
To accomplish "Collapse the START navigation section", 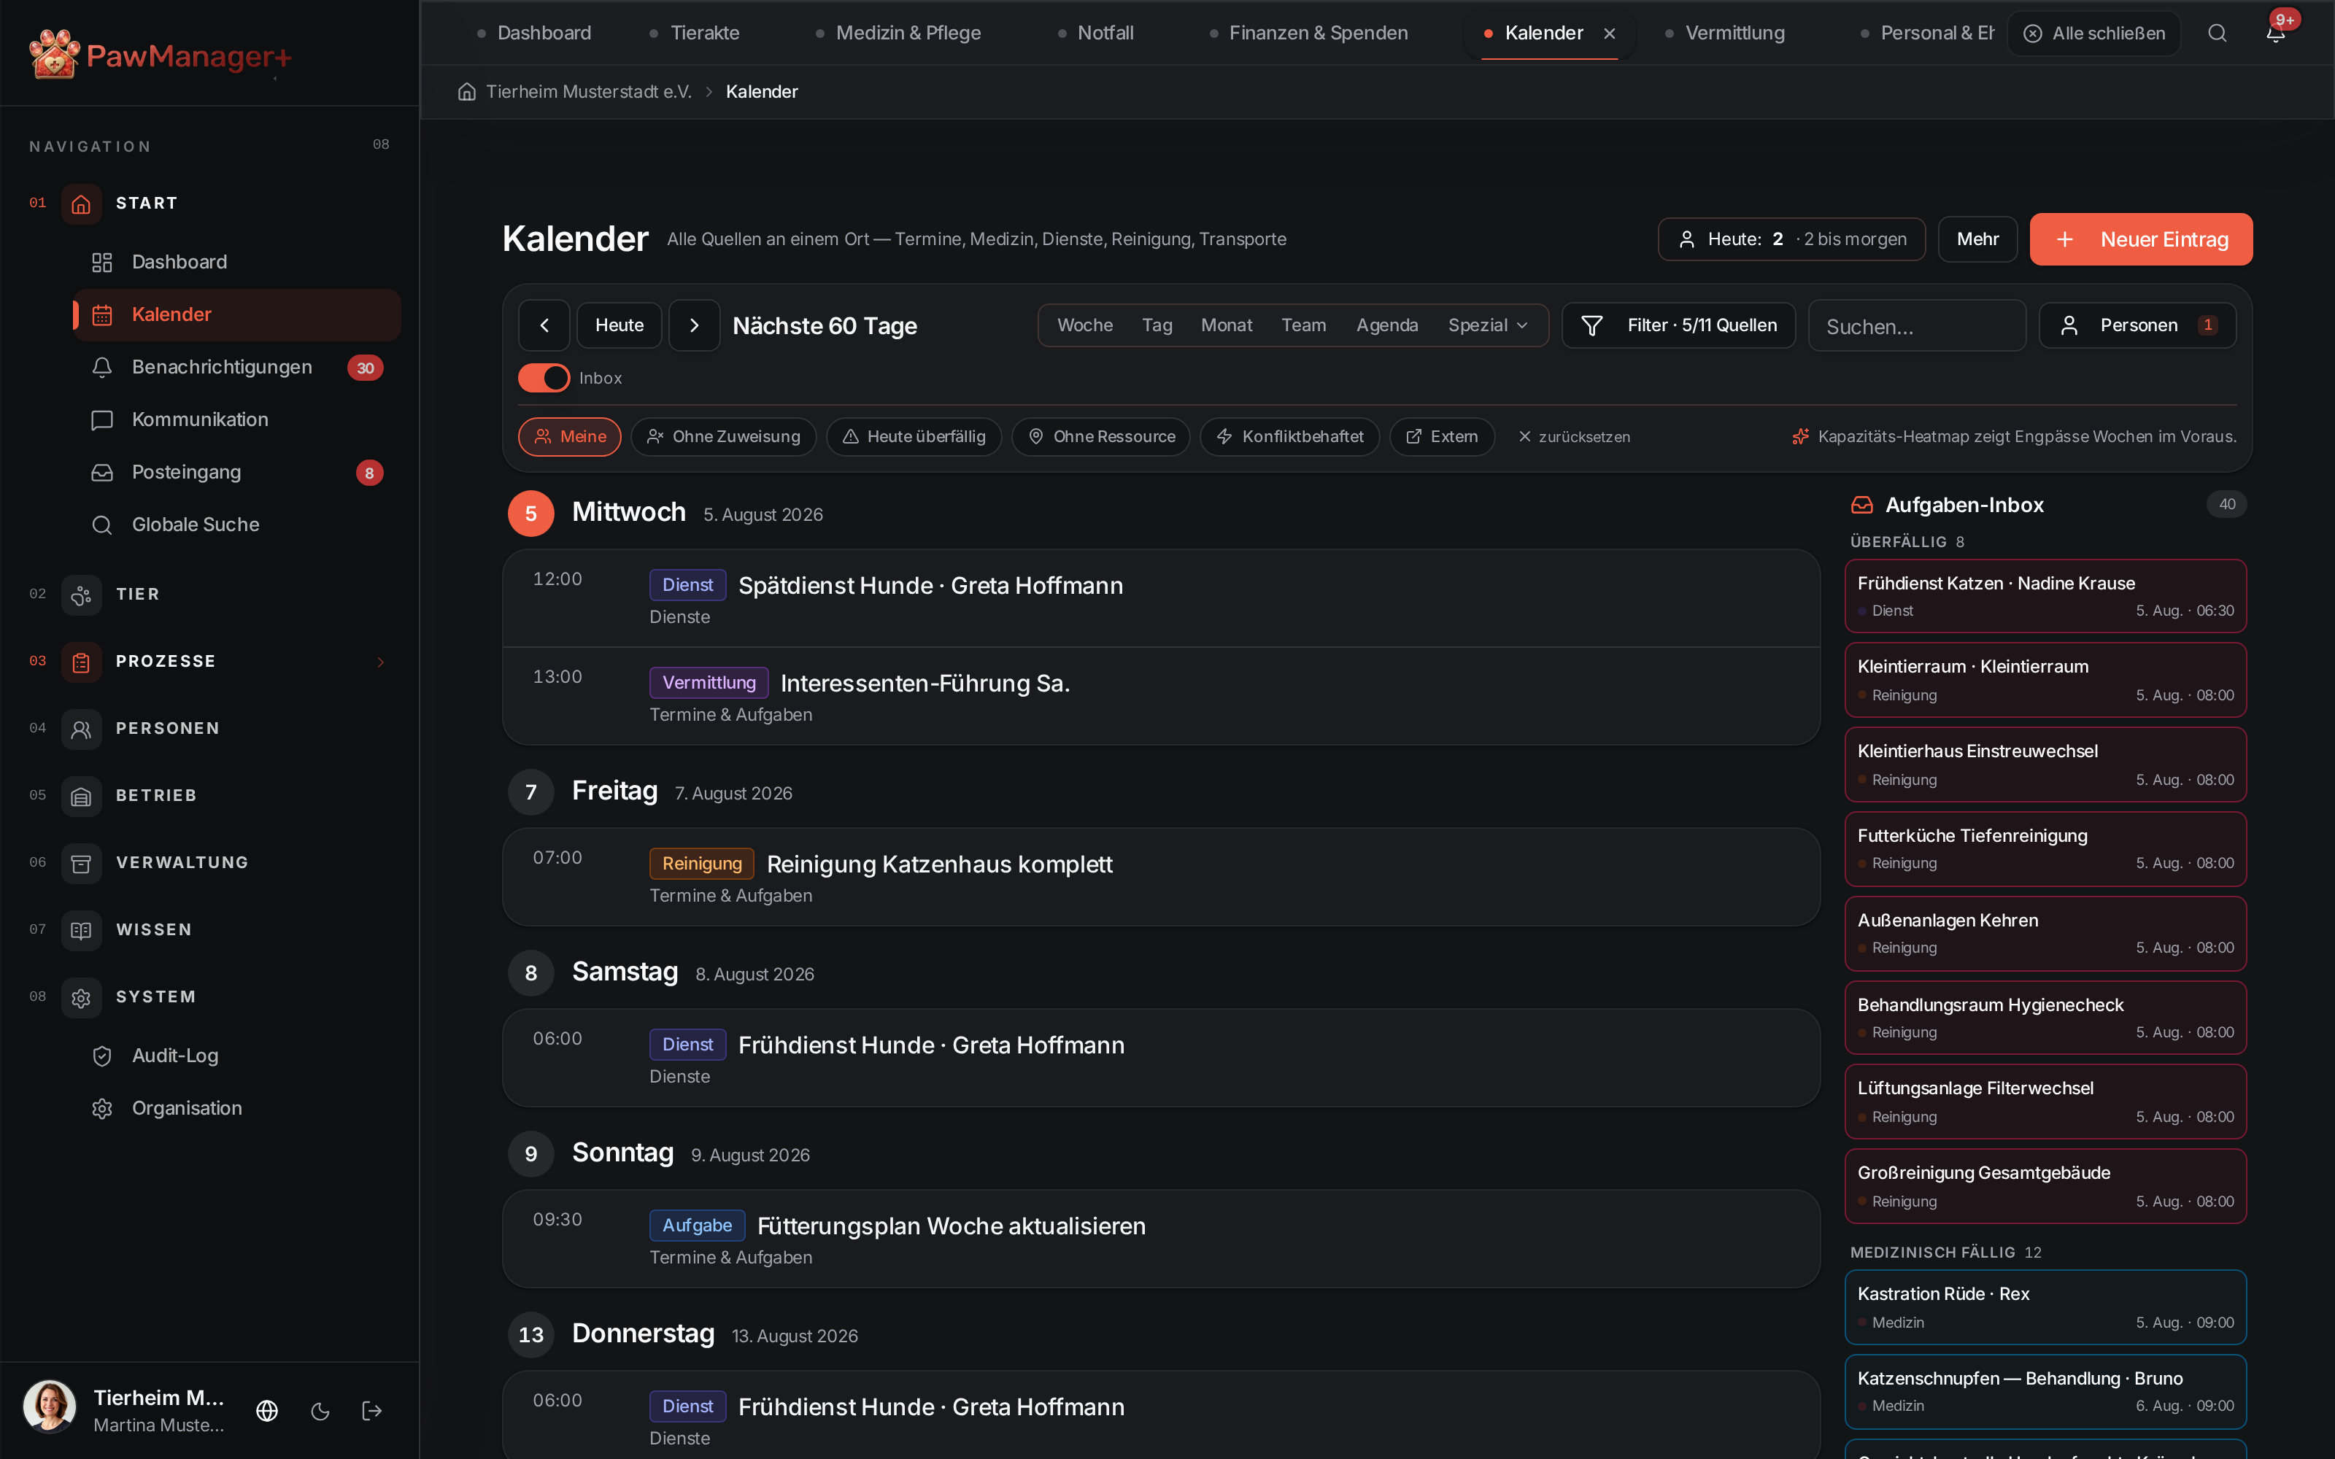I will [209, 204].
